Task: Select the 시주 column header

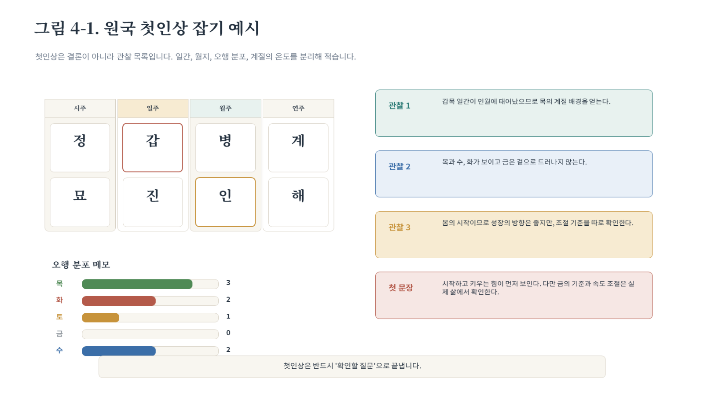Action: click(80, 108)
